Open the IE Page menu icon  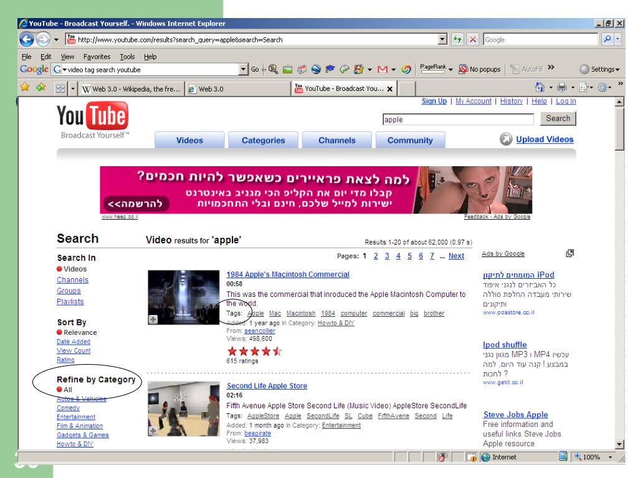583,87
